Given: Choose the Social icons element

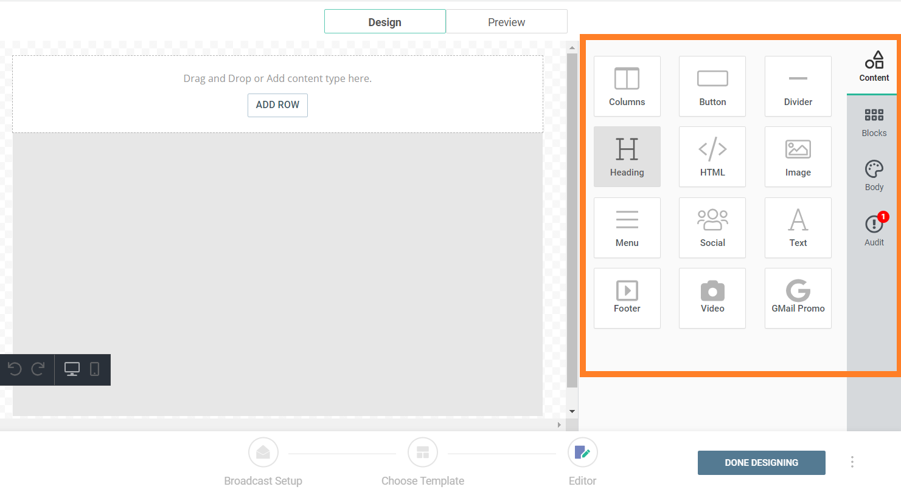Looking at the screenshot, I should [x=712, y=227].
